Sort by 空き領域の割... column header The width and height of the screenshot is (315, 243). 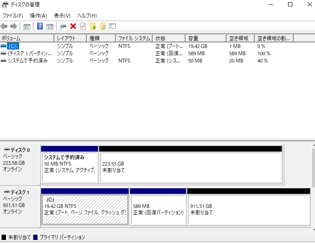[x=274, y=38]
